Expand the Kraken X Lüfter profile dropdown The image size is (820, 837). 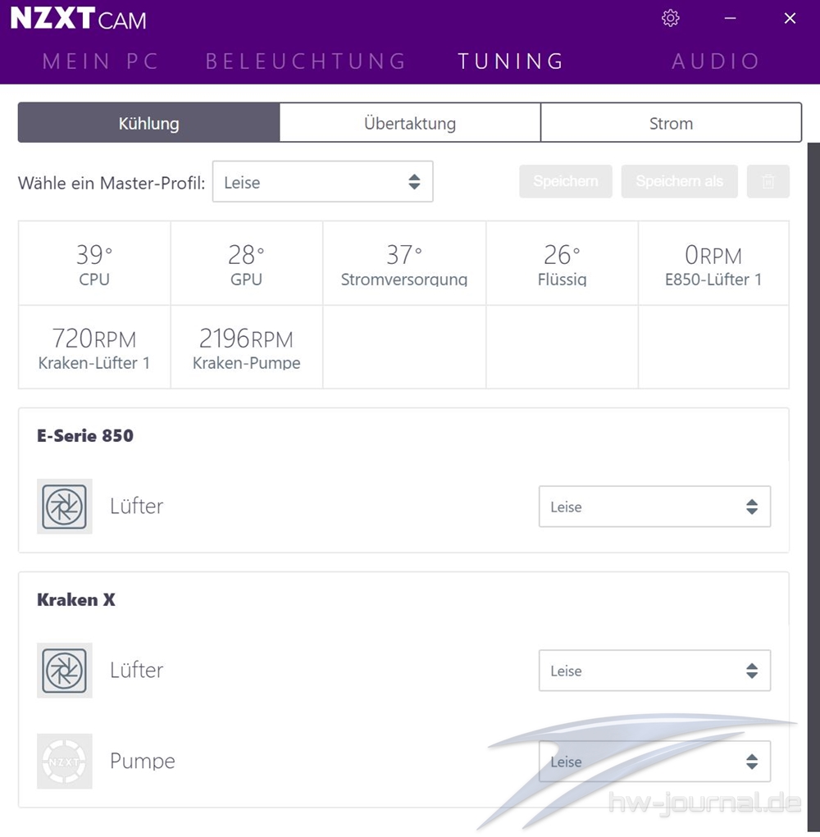click(654, 671)
